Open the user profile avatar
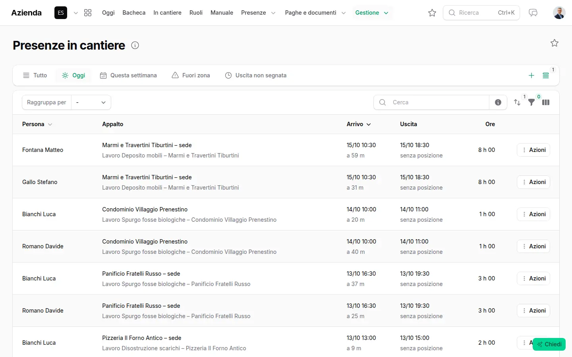The width and height of the screenshot is (572, 357). point(559,13)
